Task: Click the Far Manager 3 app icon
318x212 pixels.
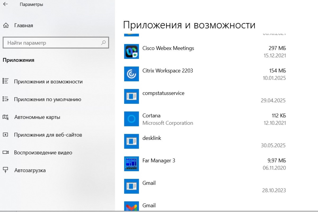Action: [x=131, y=164]
